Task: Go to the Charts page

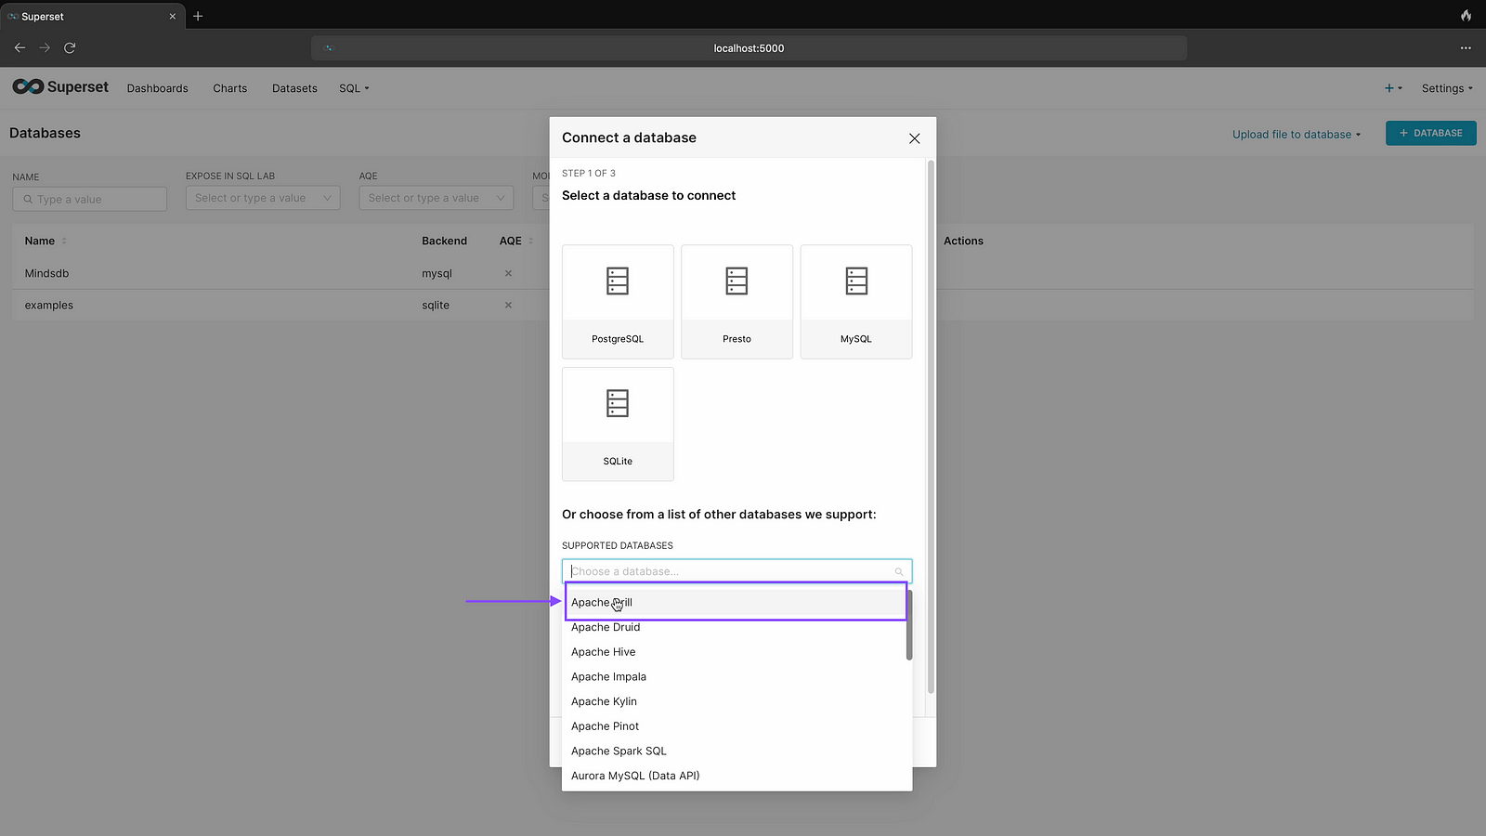Action: (229, 88)
